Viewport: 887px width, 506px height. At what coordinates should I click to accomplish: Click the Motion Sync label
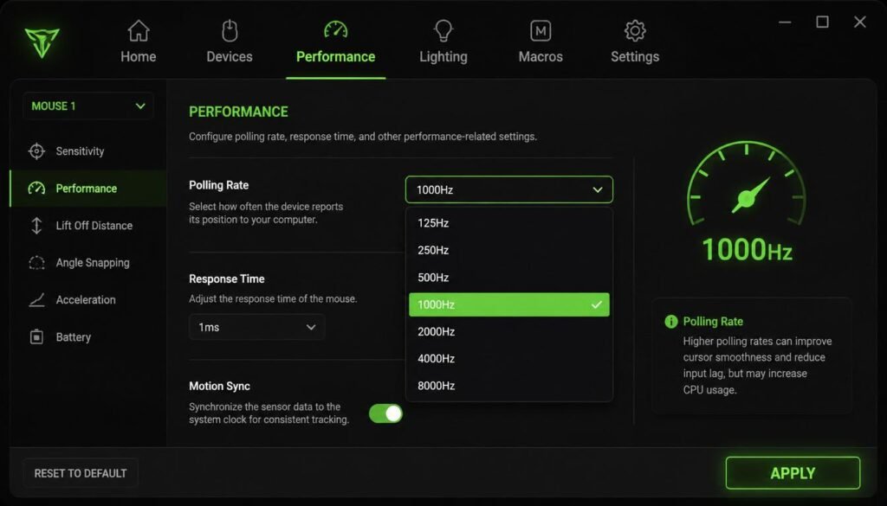(x=219, y=387)
